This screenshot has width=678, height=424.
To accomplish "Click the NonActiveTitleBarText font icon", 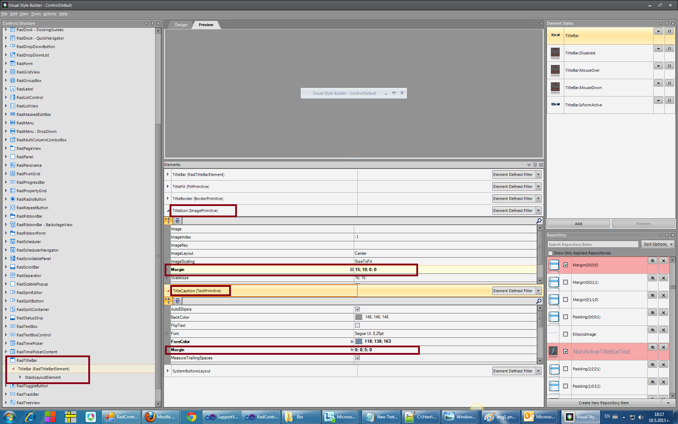I will click(x=553, y=351).
